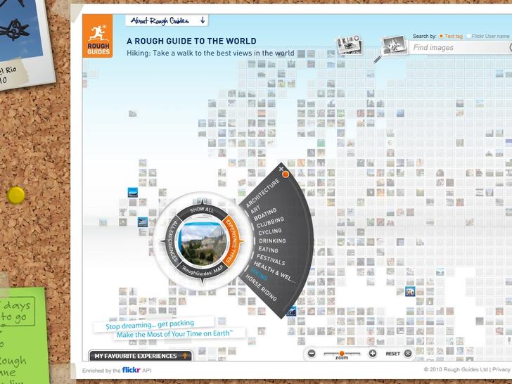512x384 pixels.
Task: Choose Horse Riding experience type
Action: point(261,288)
